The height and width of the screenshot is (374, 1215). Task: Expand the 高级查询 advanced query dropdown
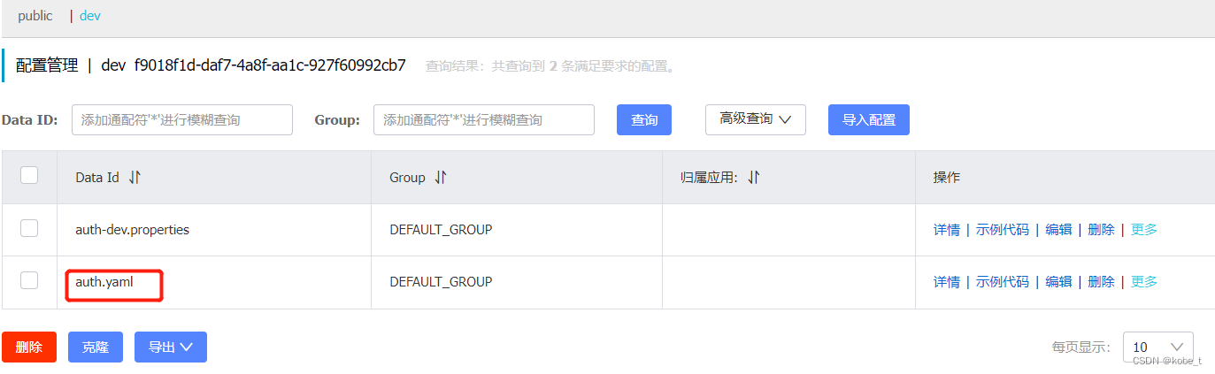pyautogui.click(x=756, y=118)
